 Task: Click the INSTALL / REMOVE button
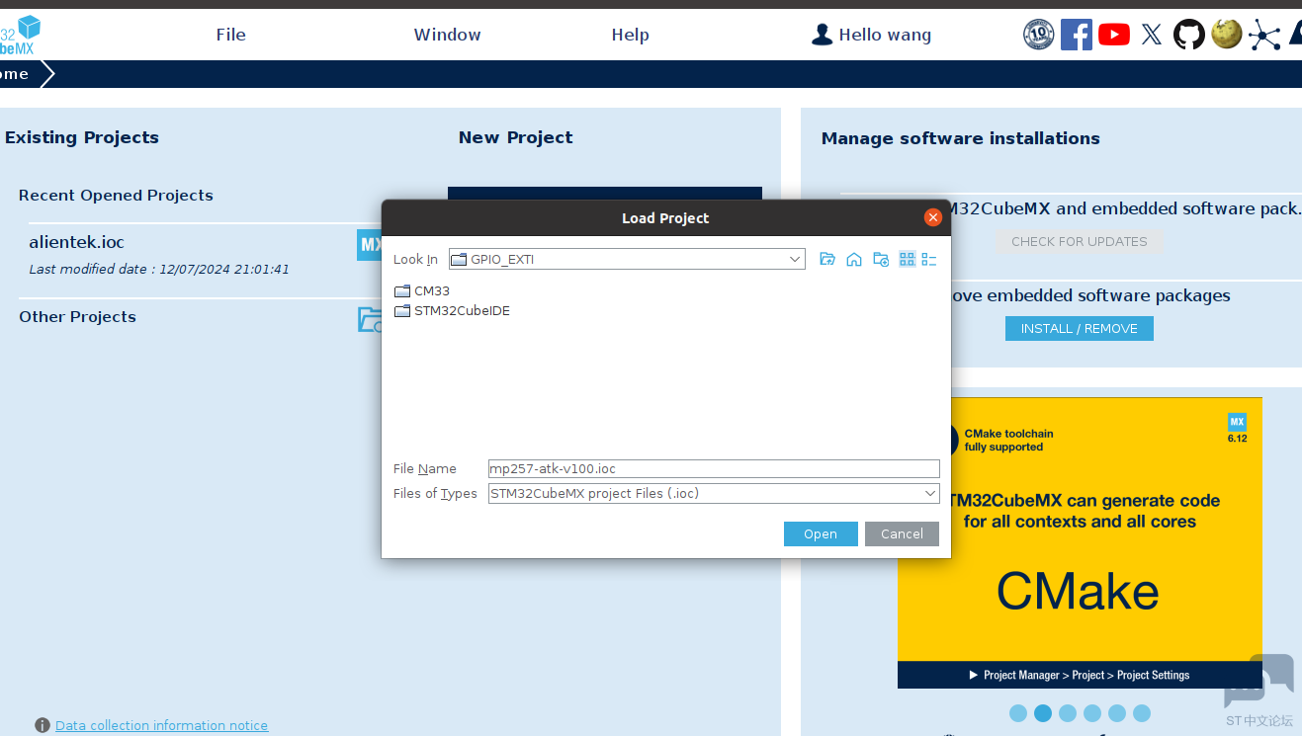coord(1080,328)
